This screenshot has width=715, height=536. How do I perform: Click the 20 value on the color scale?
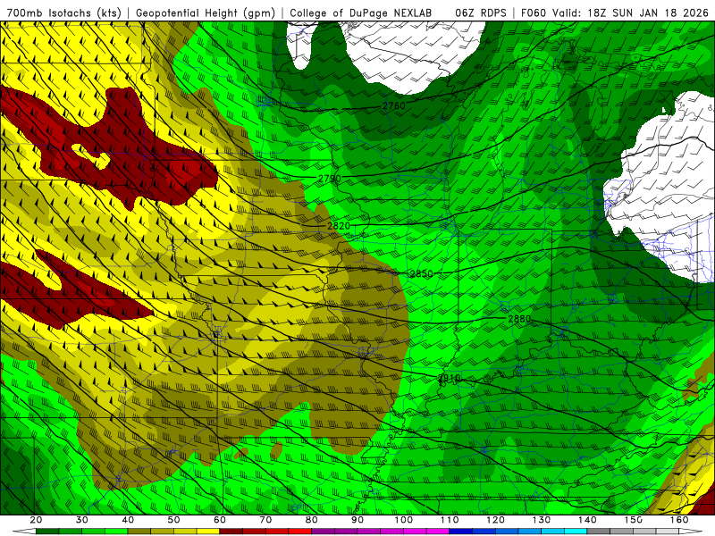pos(36,520)
